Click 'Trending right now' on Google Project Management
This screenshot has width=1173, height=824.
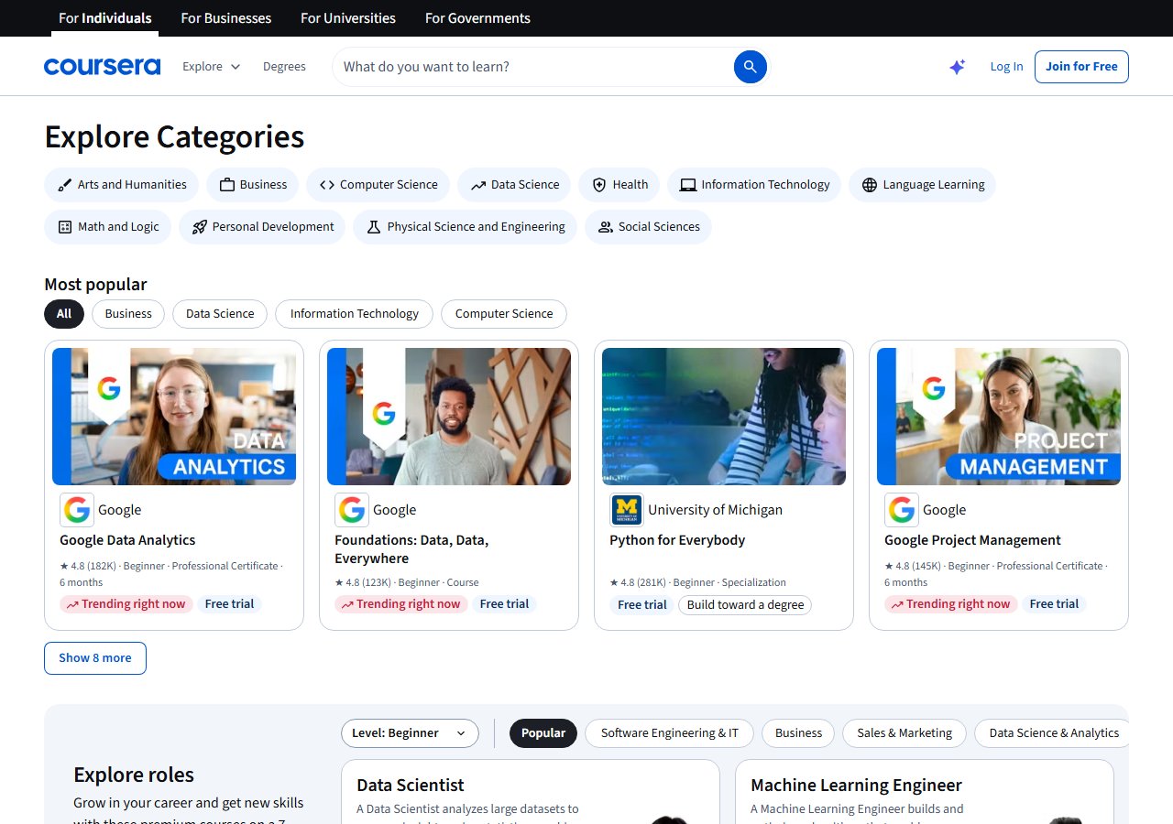(x=950, y=604)
